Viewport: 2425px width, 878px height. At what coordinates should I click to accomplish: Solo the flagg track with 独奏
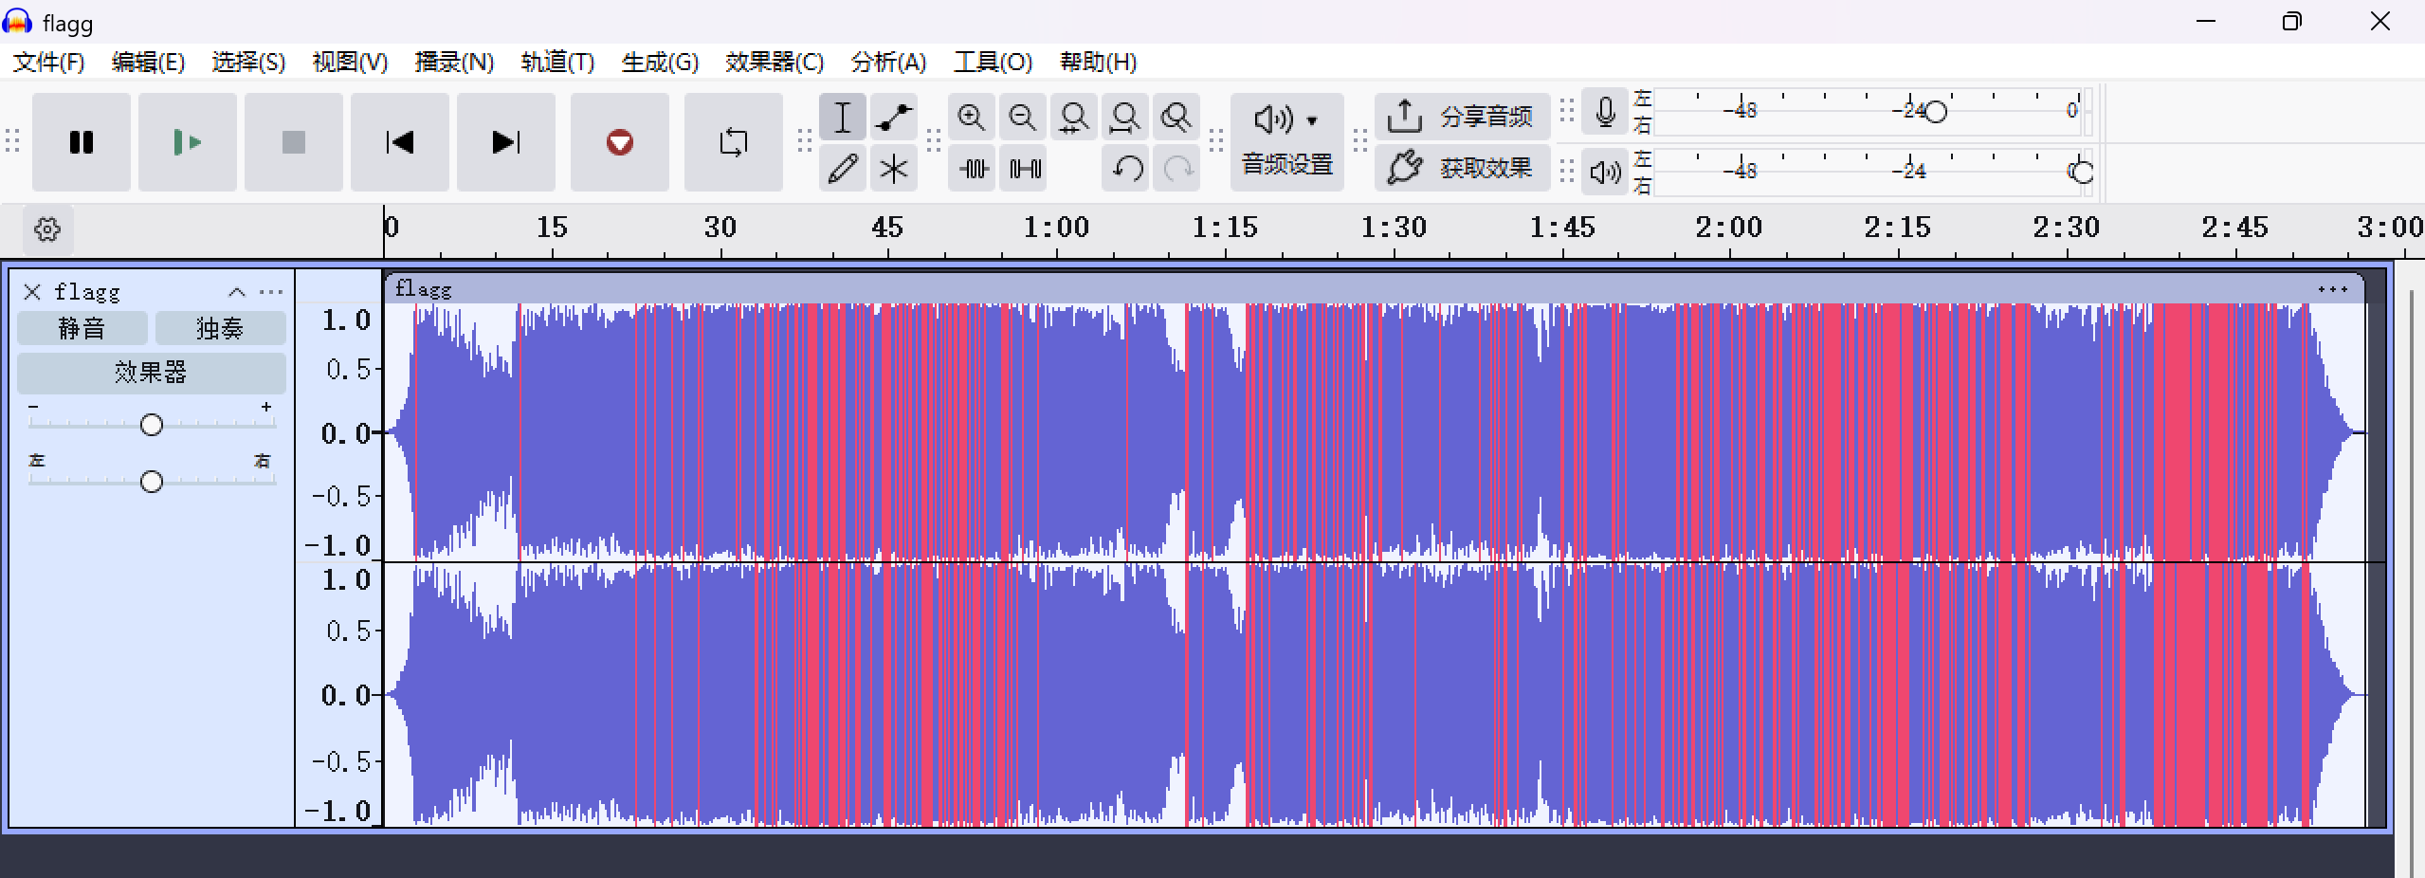[220, 328]
